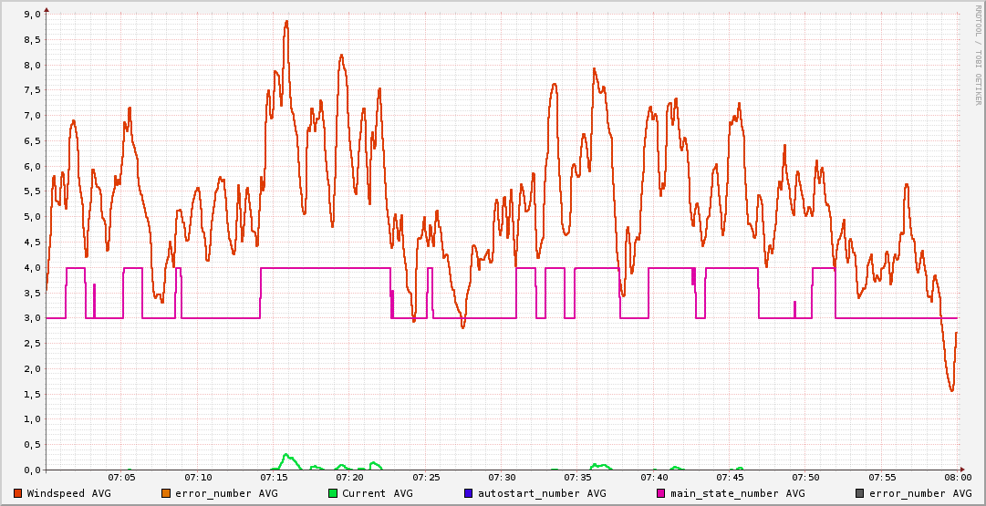Select the green Current AVG legend swatch
The image size is (986, 506).
pyautogui.click(x=333, y=493)
